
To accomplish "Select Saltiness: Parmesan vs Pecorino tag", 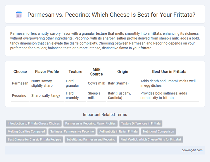I will (x=72, y=131).
